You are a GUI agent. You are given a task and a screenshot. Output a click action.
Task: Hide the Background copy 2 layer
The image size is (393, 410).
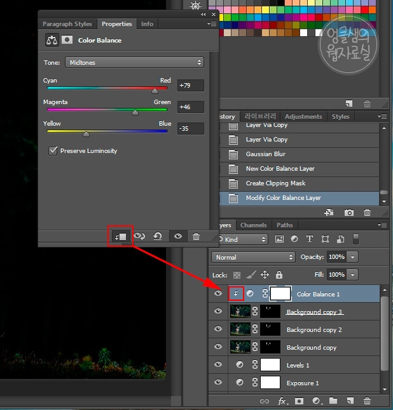(x=218, y=329)
